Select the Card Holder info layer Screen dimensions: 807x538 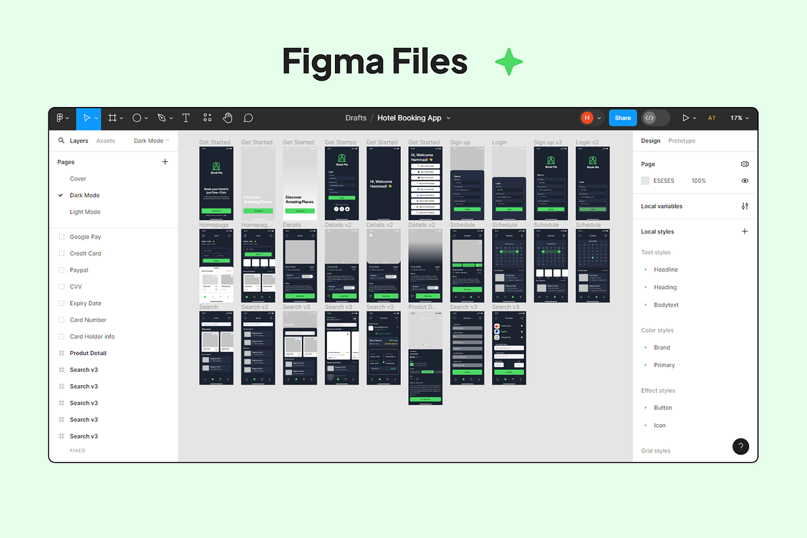coord(92,336)
